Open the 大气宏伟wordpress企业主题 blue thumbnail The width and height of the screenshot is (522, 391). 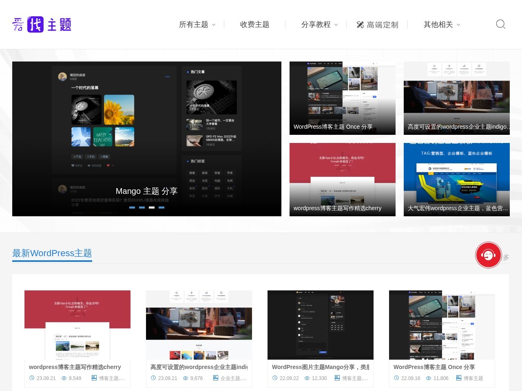(x=457, y=180)
